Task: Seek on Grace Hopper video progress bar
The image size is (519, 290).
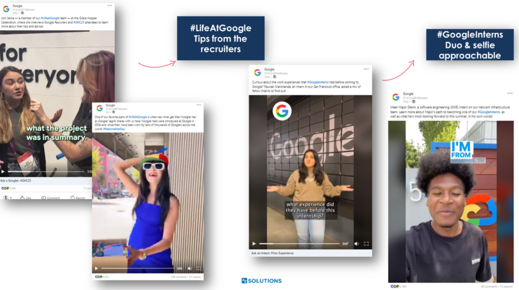Action: pyautogui.click(x=46, y=171)
